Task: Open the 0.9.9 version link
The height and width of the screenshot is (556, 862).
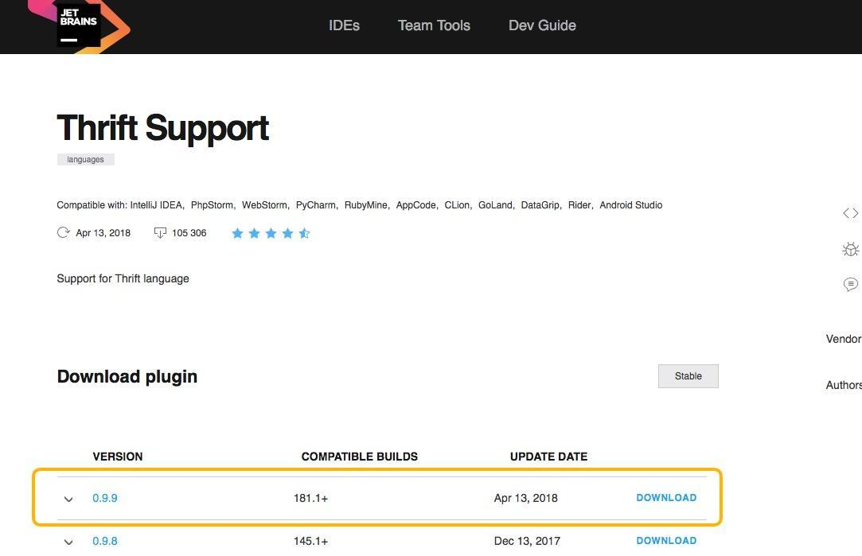Action: [104, 498]
